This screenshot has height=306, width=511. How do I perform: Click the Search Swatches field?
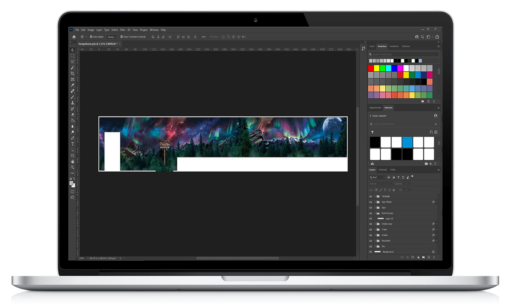(404, 54)
